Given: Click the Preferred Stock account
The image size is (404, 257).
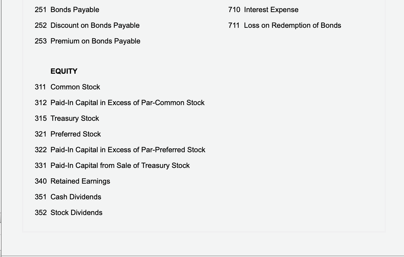Looking at the screenshot, I should (x=76, y=134).
